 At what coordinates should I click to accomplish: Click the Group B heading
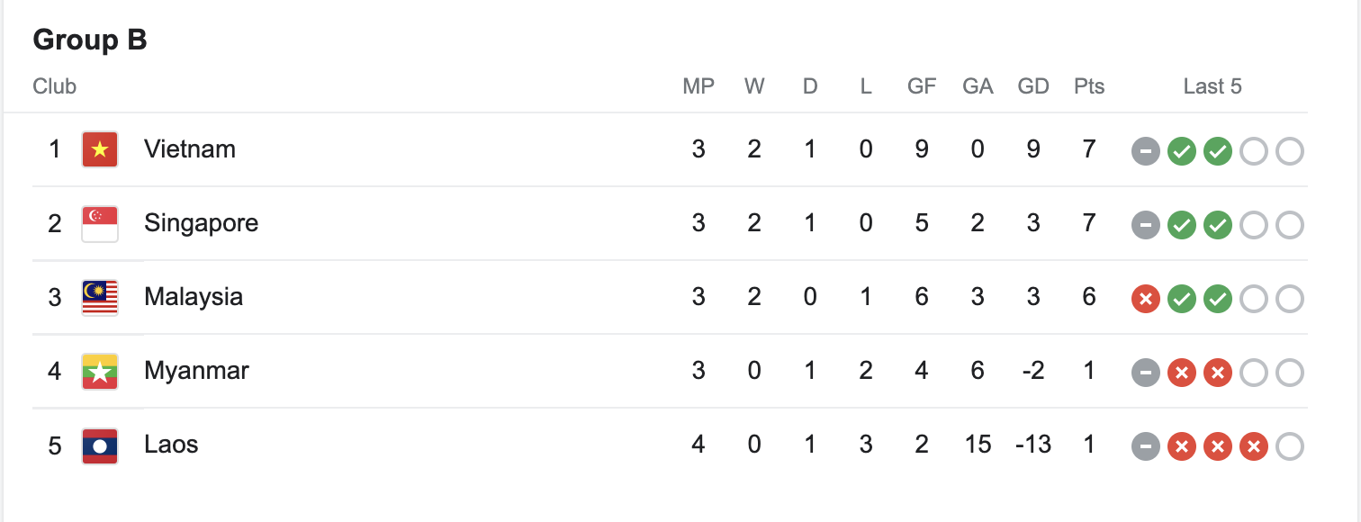tap(90, 40)
